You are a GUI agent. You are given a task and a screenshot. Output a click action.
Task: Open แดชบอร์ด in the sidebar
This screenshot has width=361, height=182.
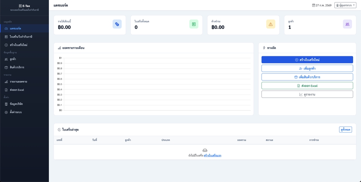(15, 29)
